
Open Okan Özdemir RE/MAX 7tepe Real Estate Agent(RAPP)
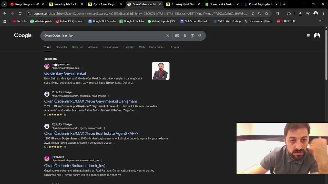tap(91, 133)
